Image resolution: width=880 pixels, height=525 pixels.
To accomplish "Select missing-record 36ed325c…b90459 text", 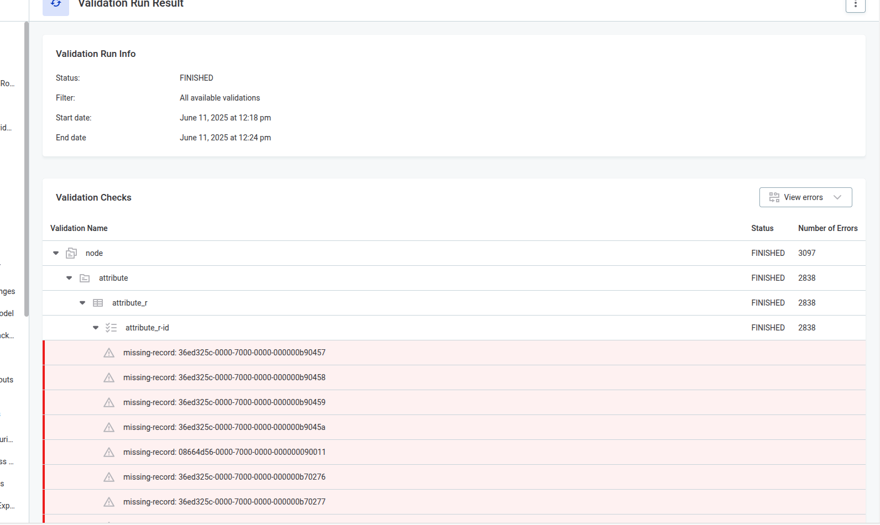I will pos(224,402).
